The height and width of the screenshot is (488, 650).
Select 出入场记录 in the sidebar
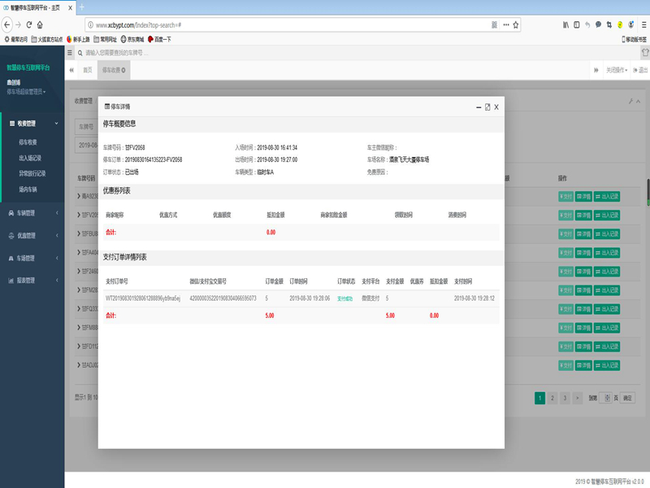coord(29,158)
